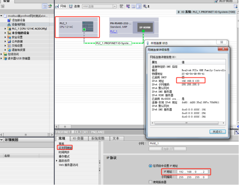Click the network details dialog horizontal scrollbar
This screenshot has width=239, height=185.
pos(187,123)
